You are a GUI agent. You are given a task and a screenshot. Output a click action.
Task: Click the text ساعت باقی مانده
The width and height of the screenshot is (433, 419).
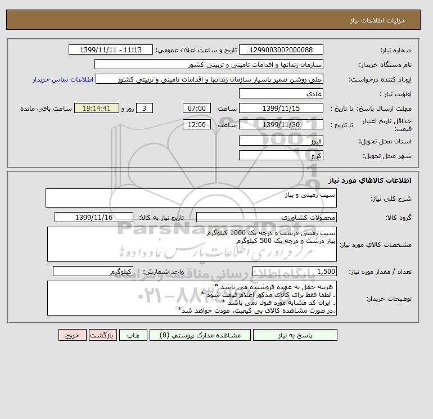pyautogui.click(x=46, y=109)
